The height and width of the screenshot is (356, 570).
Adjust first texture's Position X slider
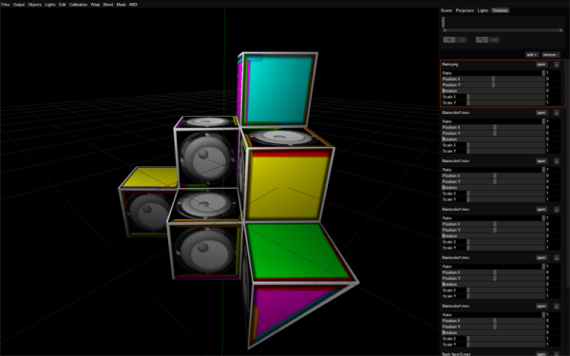493,79
